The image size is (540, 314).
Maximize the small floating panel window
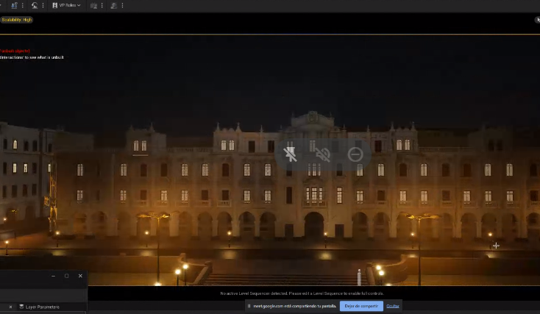66,276
